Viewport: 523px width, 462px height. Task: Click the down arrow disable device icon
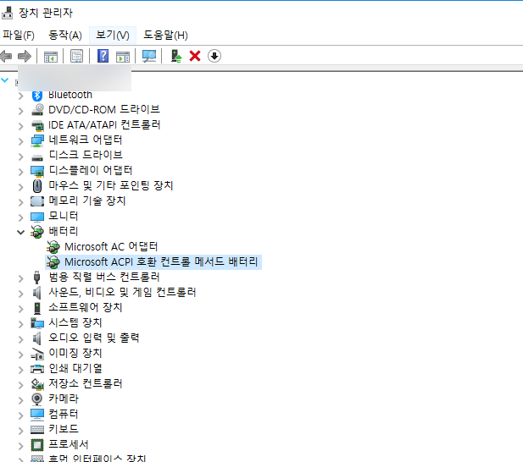click(214, 56)
